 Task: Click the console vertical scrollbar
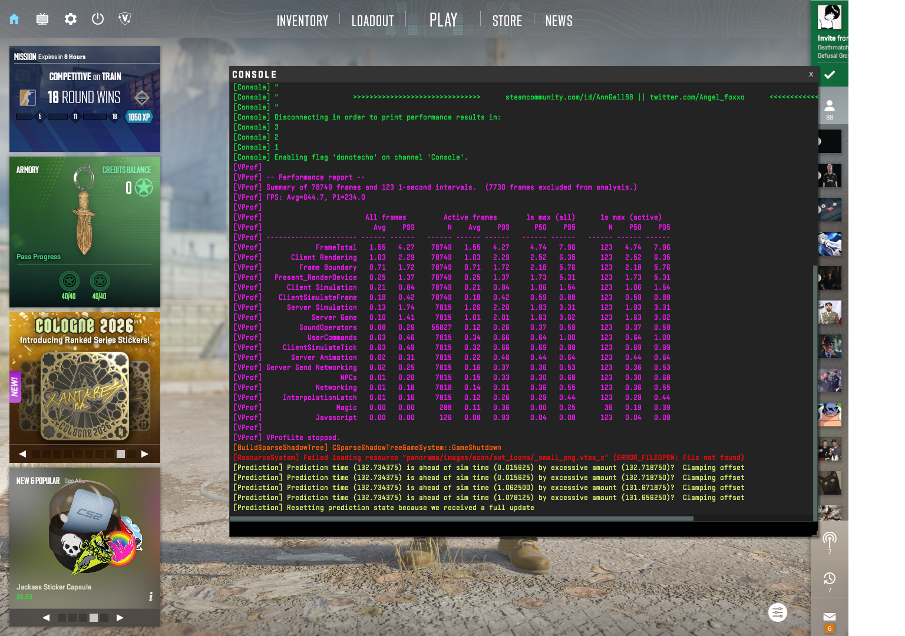[x=815, y=393]
